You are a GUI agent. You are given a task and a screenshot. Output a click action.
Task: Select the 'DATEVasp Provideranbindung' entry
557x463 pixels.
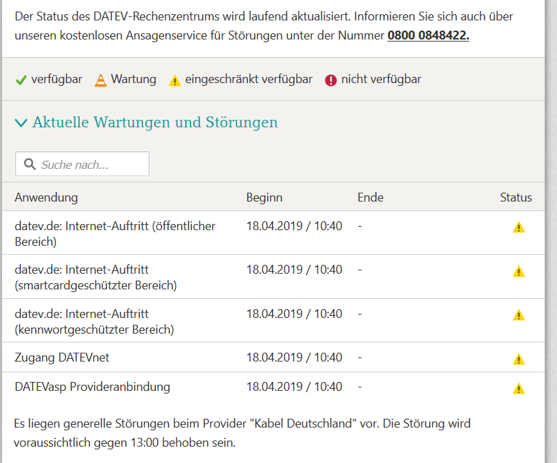coord(93,387)
